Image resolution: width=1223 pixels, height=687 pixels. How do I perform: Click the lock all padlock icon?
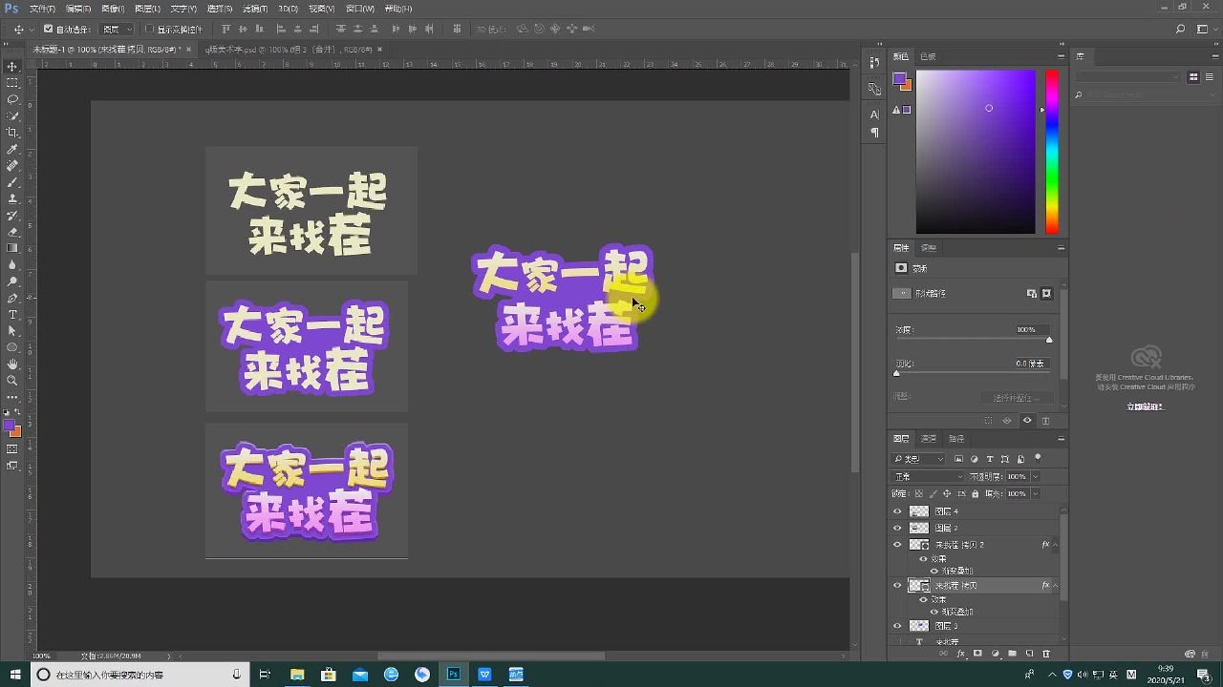click(x=975, y=494)
